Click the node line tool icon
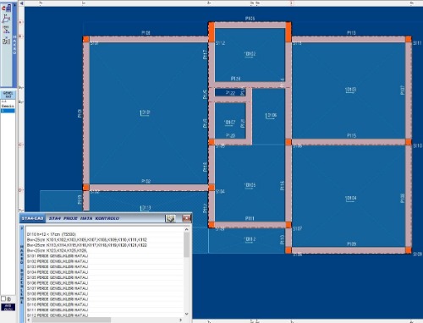The width and height of the screenshot is (423, 323). click(x=6, y=30)
